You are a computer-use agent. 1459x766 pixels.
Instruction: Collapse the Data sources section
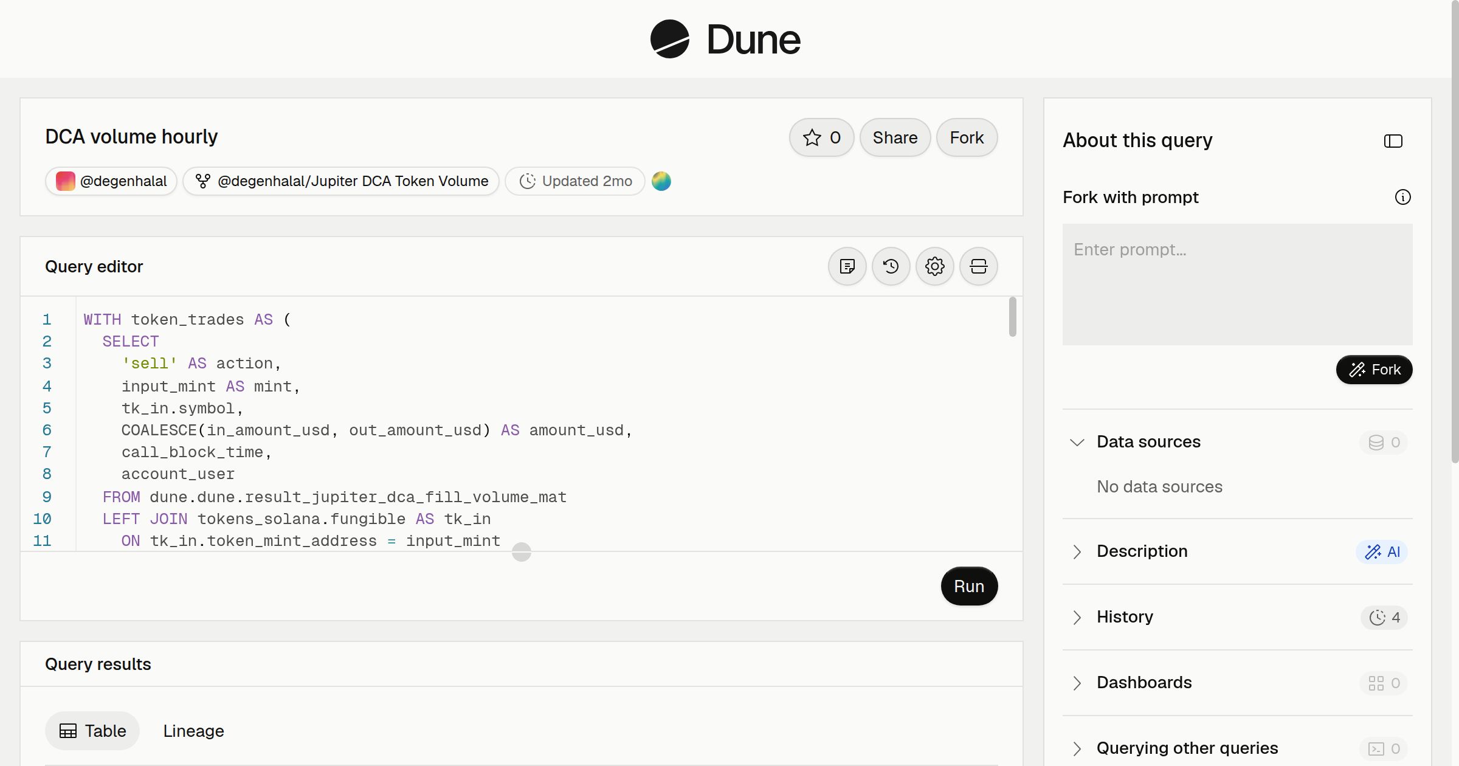click(x=1077, y=442)
